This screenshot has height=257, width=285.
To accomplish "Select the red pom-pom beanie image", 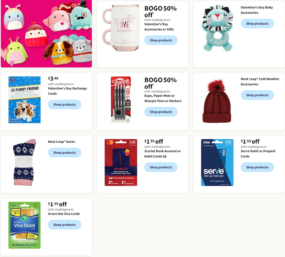I will tap(217, 101).
